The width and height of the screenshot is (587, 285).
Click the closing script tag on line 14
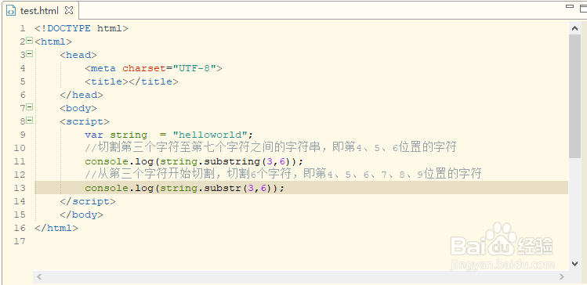pyautogui.click(x=88, y=201)
